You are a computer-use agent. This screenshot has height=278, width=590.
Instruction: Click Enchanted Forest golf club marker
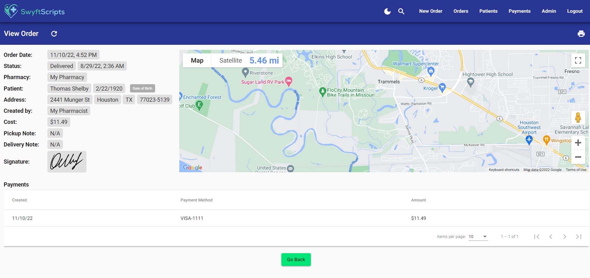click(199, 105)
